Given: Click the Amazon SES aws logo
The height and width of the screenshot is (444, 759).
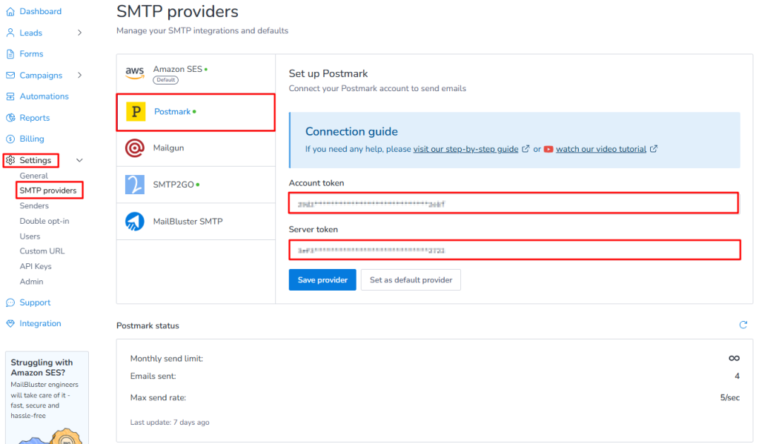Looking at the screenshot, I should (135, 73).
